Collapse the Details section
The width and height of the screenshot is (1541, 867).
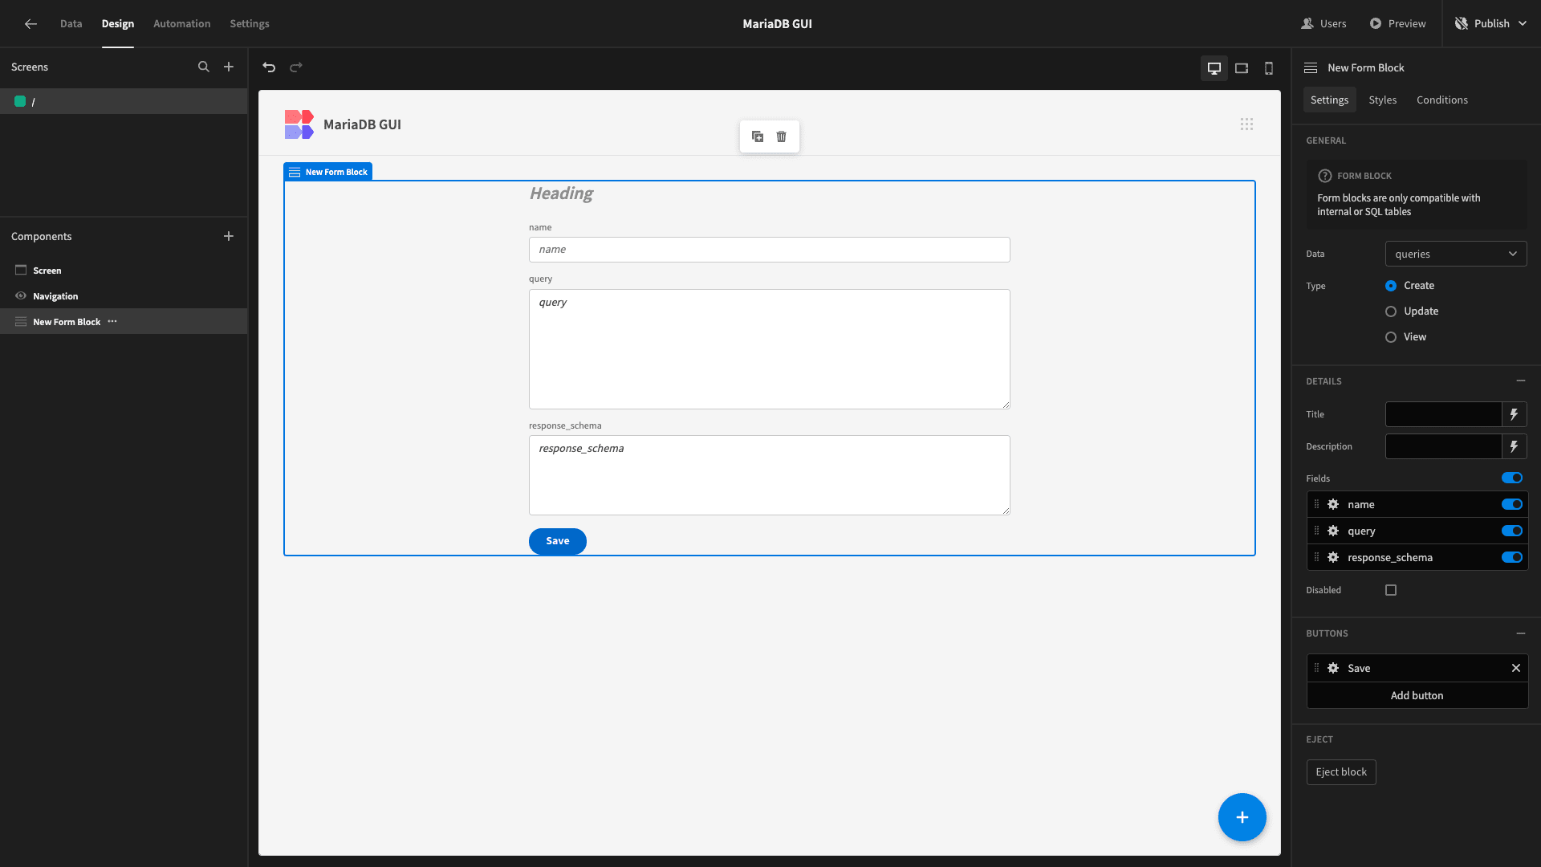pos(1521,381)
